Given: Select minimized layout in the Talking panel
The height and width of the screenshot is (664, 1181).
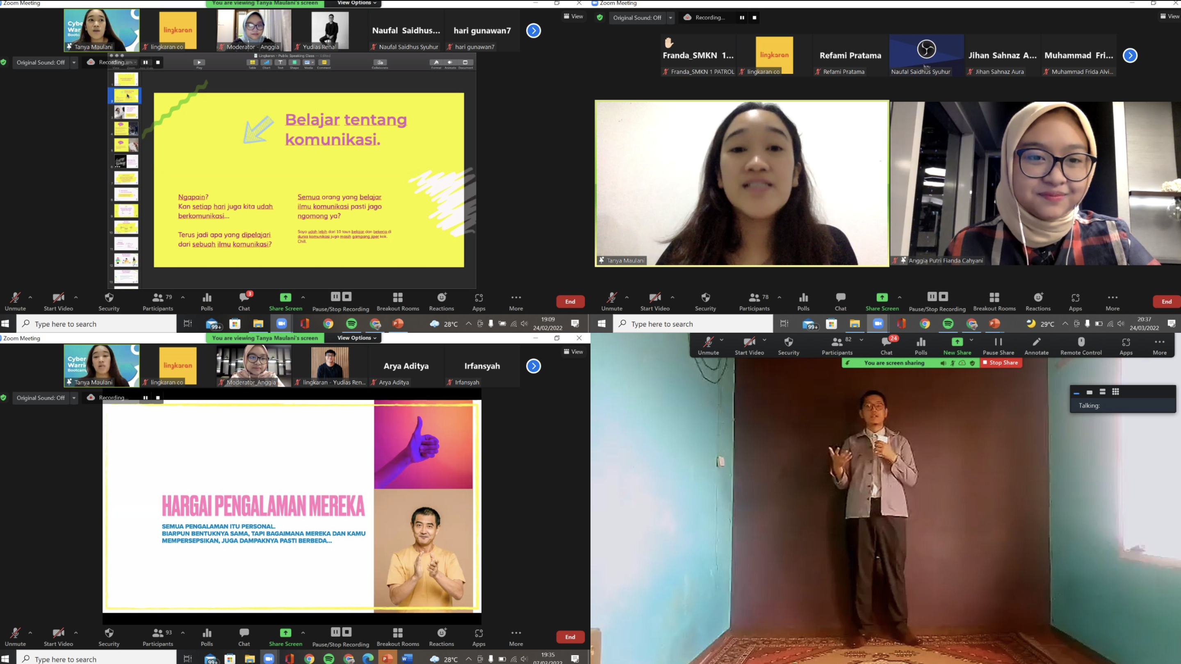Looking at the screenshot, I should coord(1076,392).
